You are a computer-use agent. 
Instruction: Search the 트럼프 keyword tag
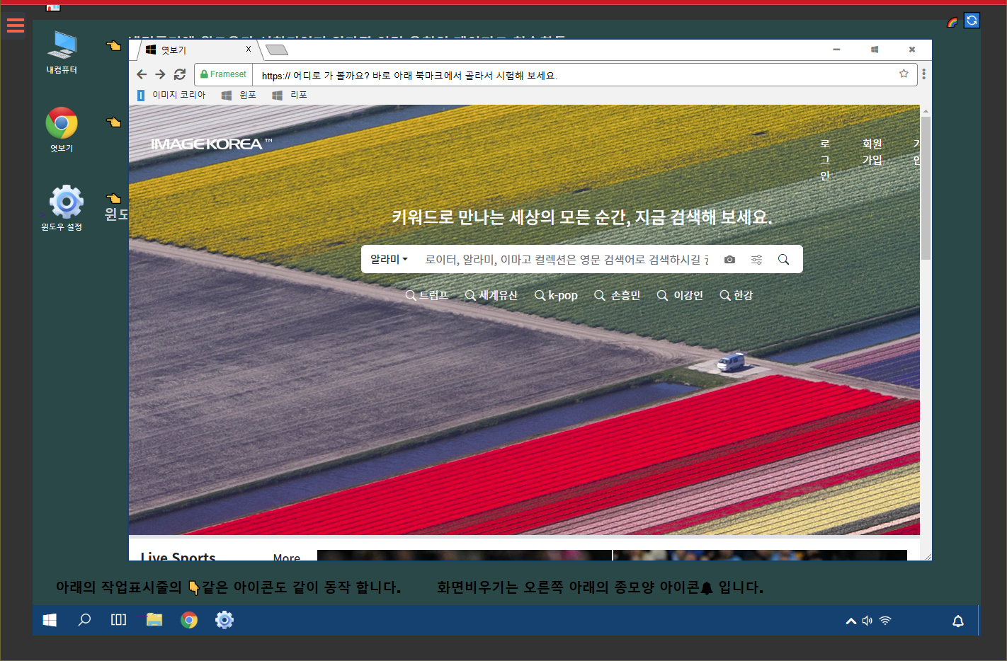pos(427,295)
